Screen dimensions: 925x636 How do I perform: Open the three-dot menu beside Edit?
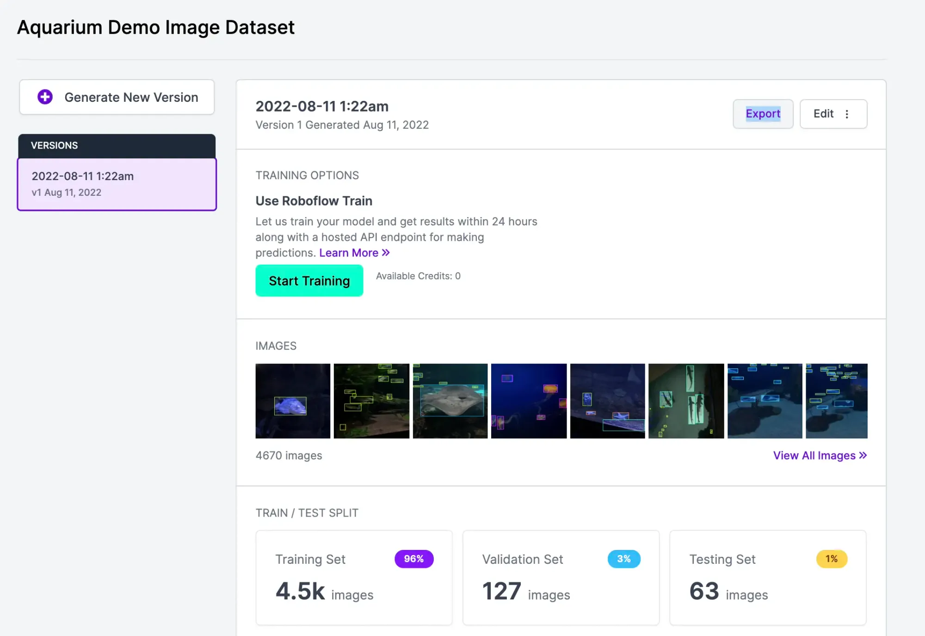[847, 114]
